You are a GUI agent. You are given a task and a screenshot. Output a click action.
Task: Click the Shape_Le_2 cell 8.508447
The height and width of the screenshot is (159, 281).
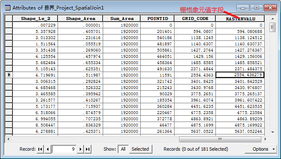coord(35,125)
